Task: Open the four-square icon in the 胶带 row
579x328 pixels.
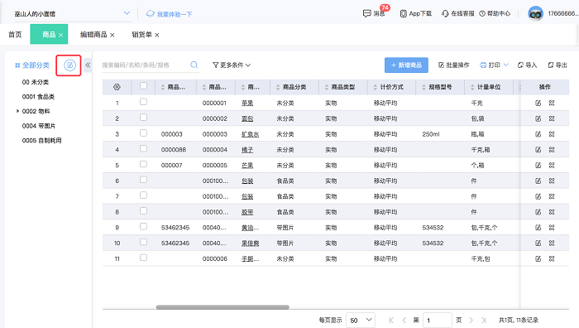Action: coord(552,212)
